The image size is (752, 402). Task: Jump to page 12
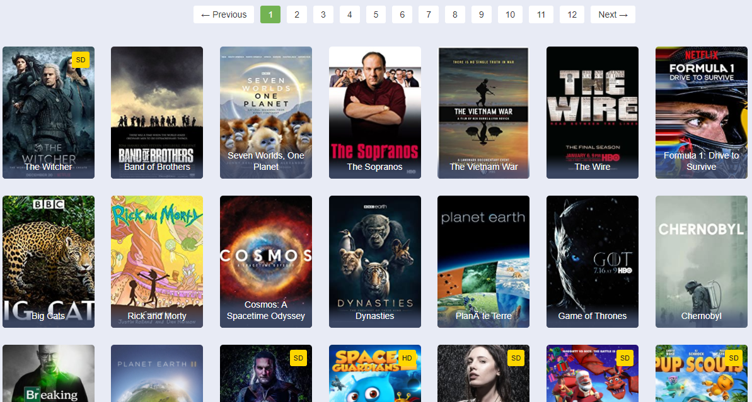coord(572,14)
